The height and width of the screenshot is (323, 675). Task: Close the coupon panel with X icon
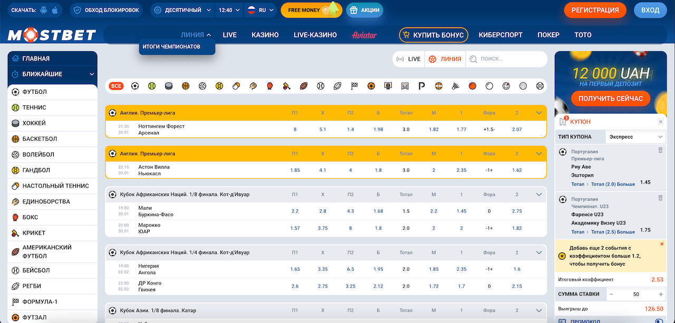661,122
